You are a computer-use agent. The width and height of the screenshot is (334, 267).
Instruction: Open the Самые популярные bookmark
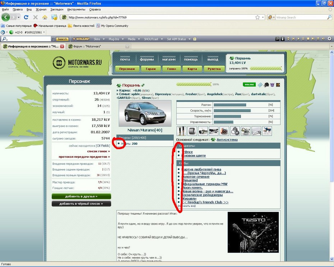tap(17, 26)
